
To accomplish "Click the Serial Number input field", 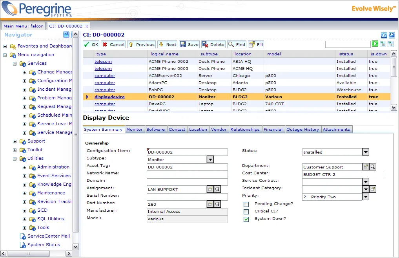I will click(187, 197).
